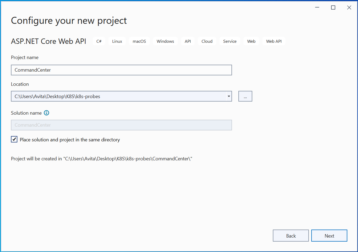The image size is (358, 252).
Task: Click the 'Project will be created in' path text
Action: 102,159
